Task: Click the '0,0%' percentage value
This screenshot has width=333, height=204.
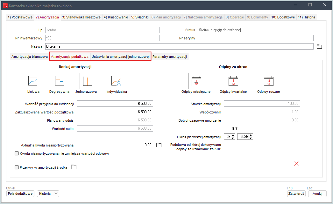Action: pyautogui.click(x=236, y=129)
